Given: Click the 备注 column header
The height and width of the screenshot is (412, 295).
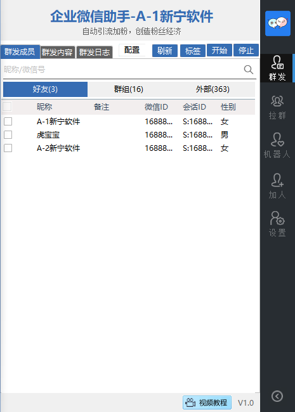Looking at the screenshot, I should 102,107.
